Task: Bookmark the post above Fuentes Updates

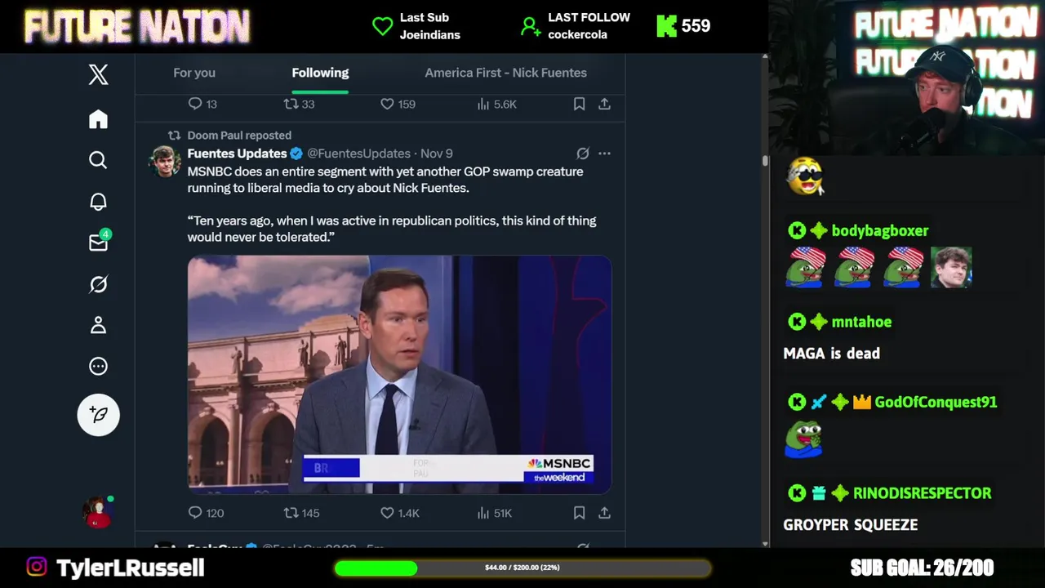Action: (579, 104)
